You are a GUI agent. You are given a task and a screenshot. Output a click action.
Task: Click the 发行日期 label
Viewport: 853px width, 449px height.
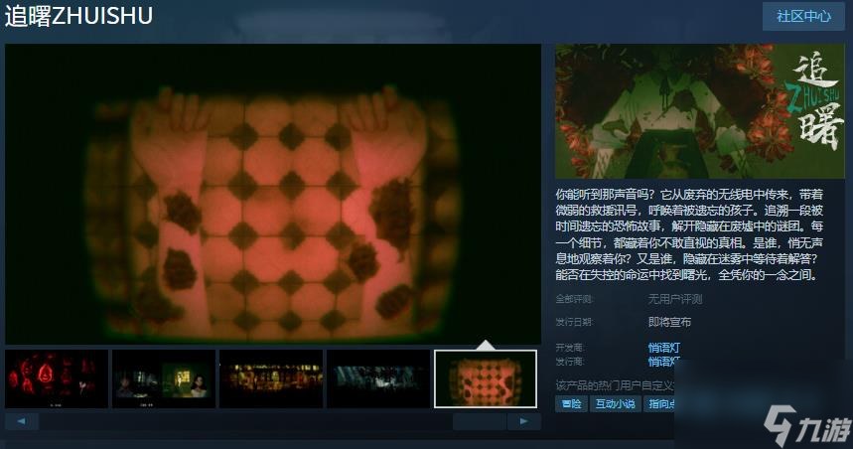575,322
